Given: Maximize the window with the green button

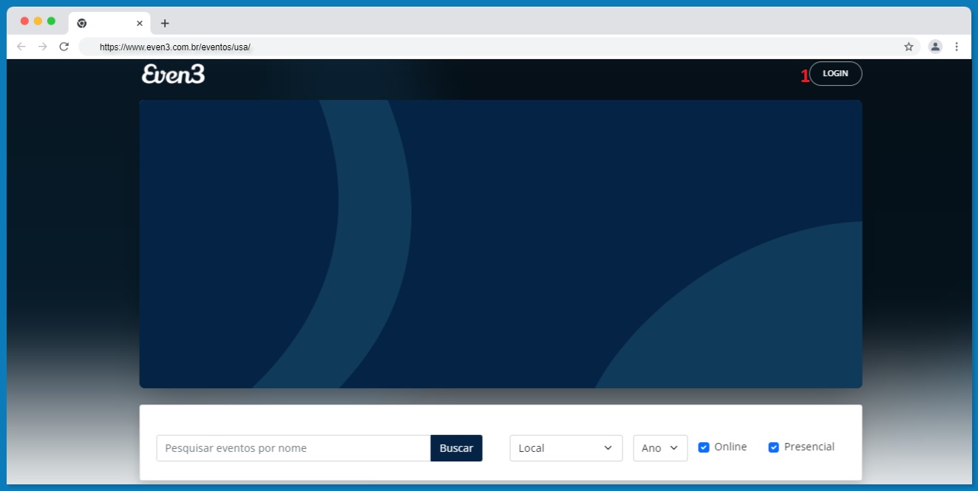Looking at the screenshot, I should coord(51,21).
